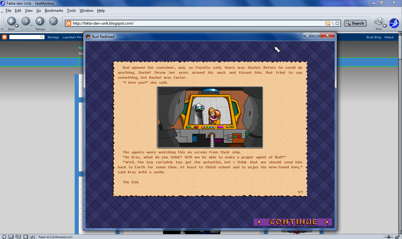Click the Search button
The image size is (402, 239).
point(355,23)
